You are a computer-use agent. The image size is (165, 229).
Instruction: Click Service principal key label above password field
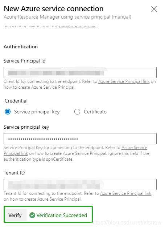pyautogui.click(x=26, y=127)
